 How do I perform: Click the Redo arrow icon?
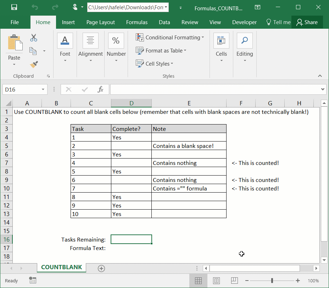[x=55, y=7]
